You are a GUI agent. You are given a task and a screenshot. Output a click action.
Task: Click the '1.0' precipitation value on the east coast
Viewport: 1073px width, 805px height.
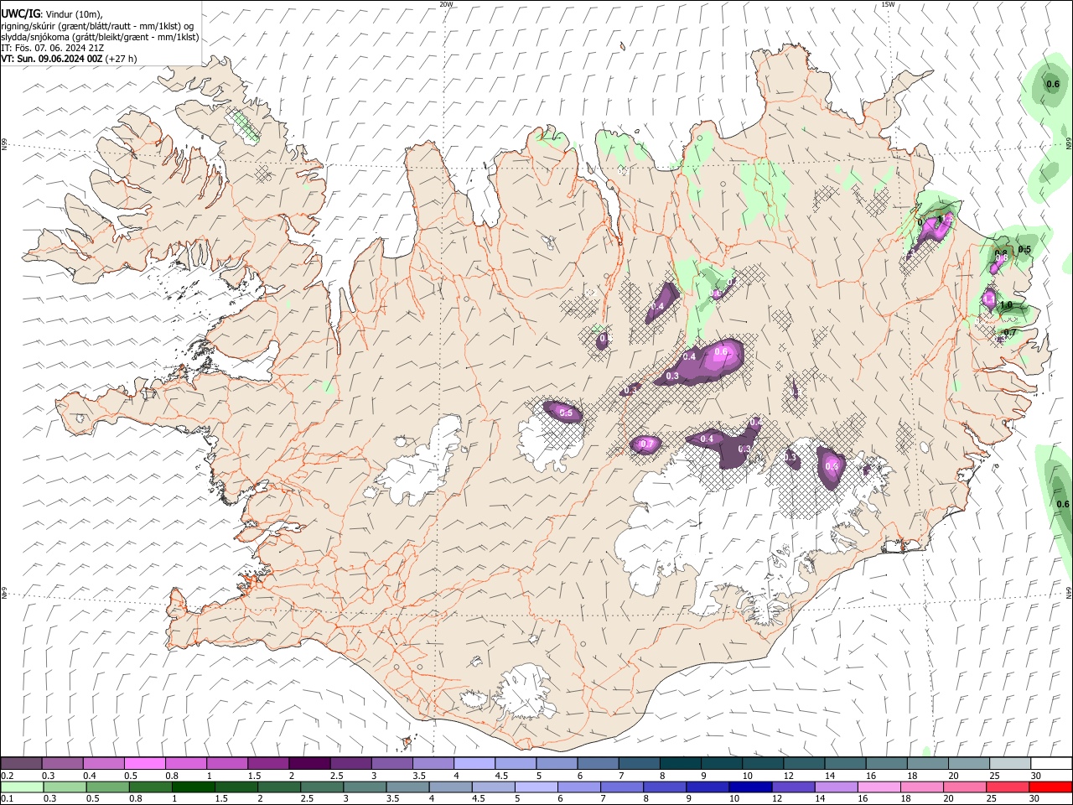coord(1006,305)
